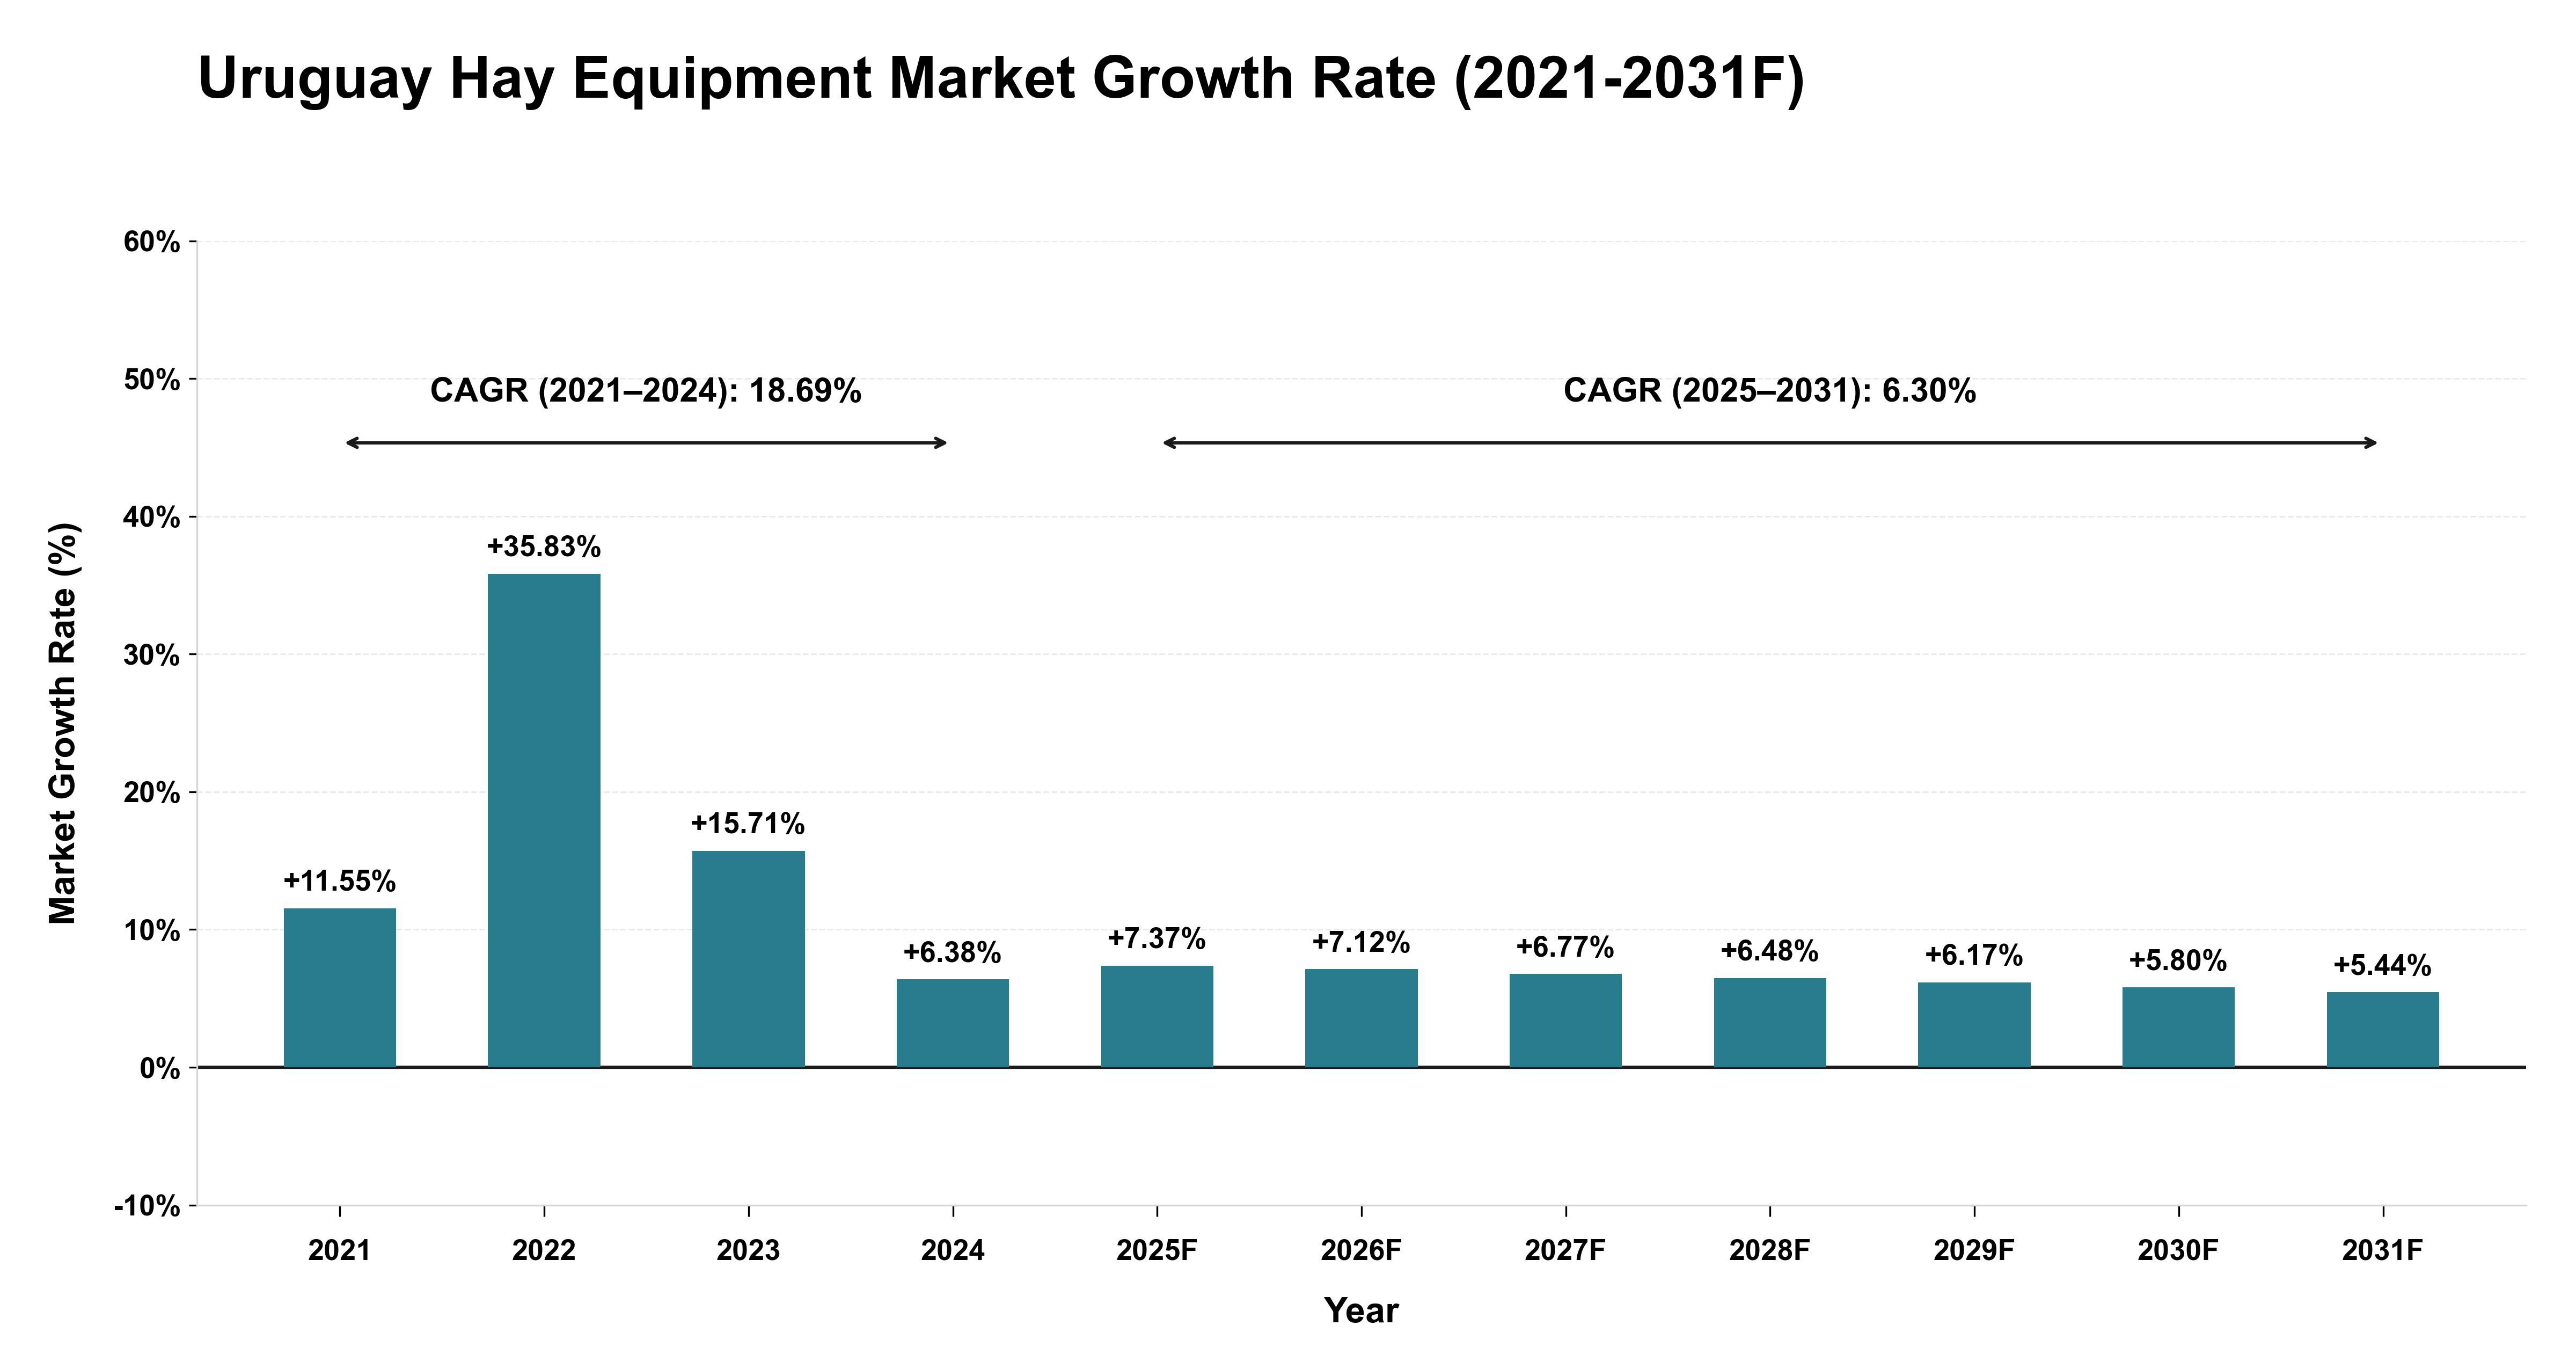
Task: Click the 2022 x-axis label
Action: 544,1251
